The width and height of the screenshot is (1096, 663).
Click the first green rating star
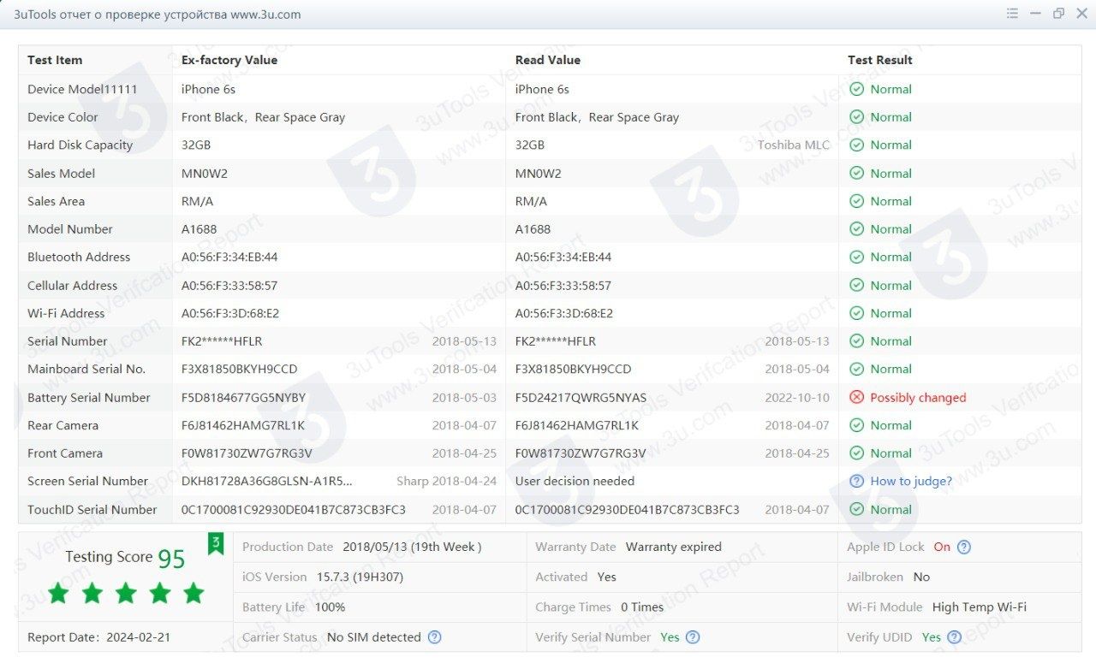coord(58,593)
